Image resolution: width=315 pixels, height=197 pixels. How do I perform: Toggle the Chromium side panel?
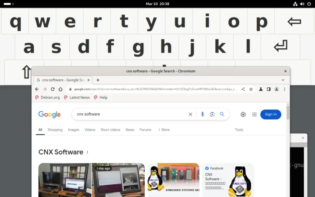tap(269, 89)
